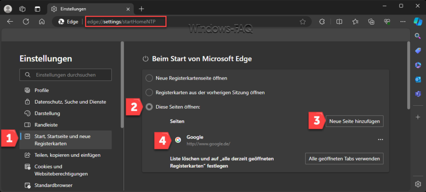This screenshot has height=192, width=426.
Task: Click the settings page vertical scrollbar
Action: tap(409, 75)
